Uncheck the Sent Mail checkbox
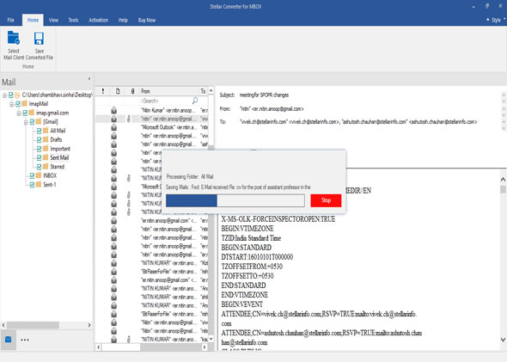 coord(39,157)
